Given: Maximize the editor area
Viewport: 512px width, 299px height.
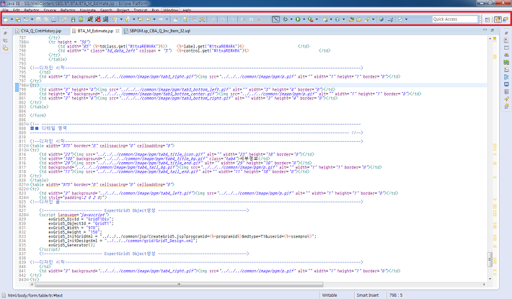Looking at the screenshot, I should 493,30.
